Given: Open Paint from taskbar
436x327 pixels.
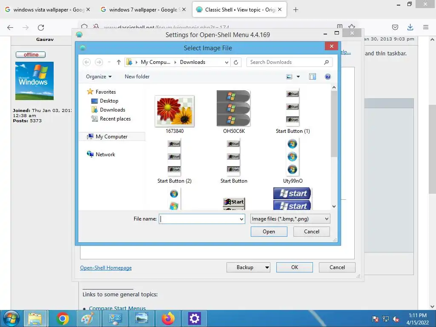Looking at the screenshot, I should (88, 318).
